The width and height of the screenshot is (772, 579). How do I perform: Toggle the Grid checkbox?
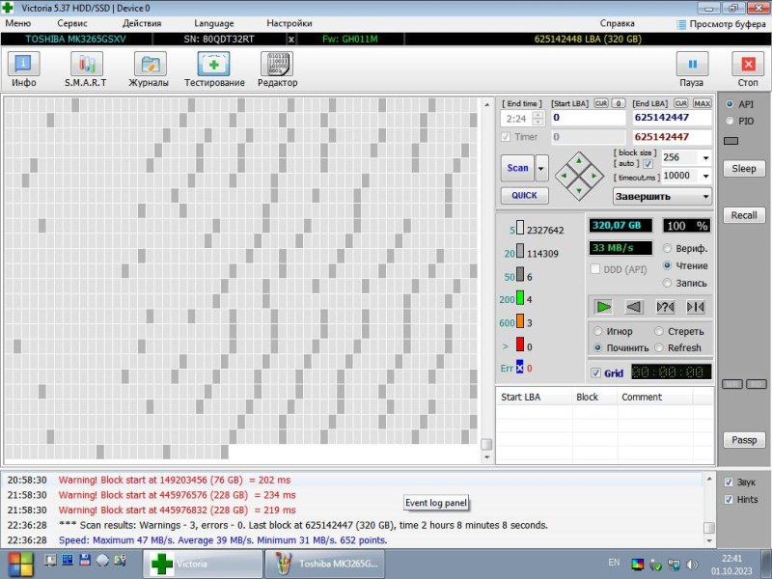tap(595, 372)
